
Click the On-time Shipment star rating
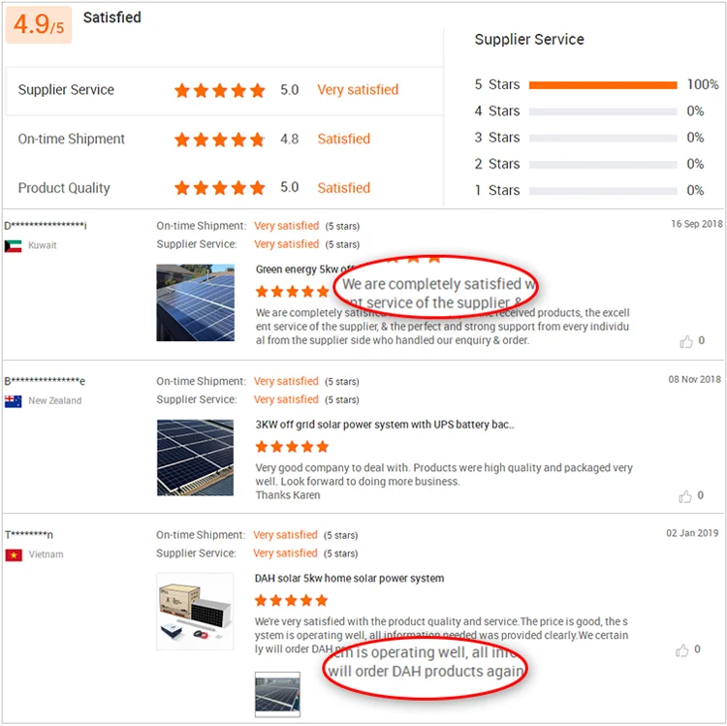(219, 140)
